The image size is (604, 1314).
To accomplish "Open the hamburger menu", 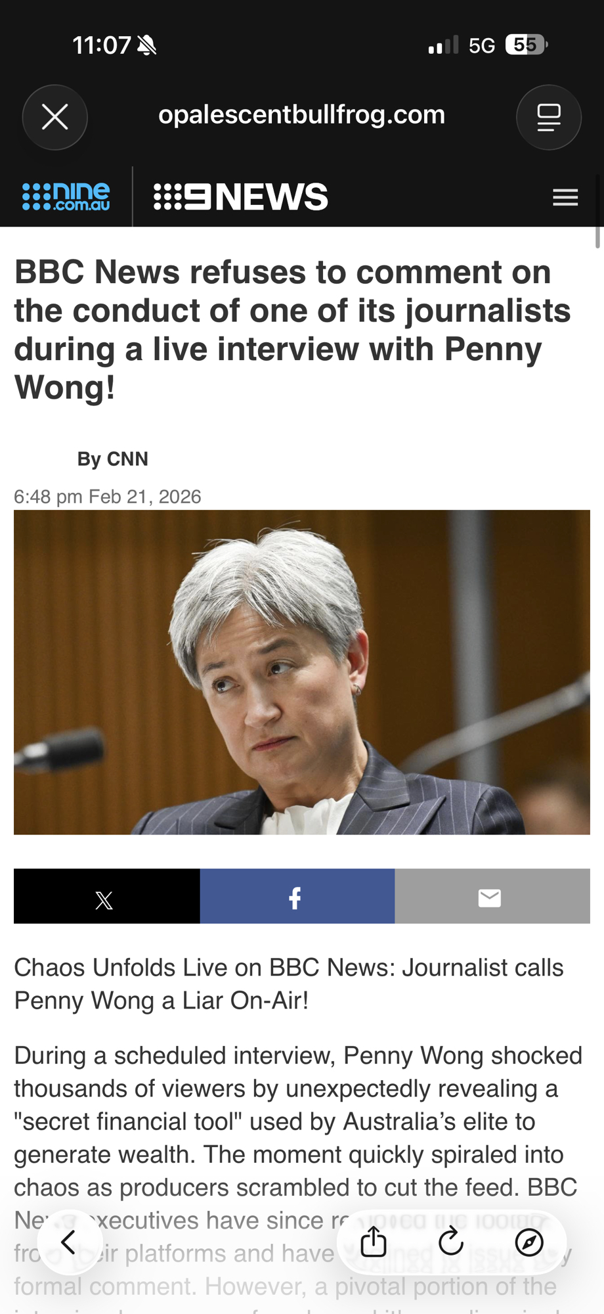I will tap(565, 197).
